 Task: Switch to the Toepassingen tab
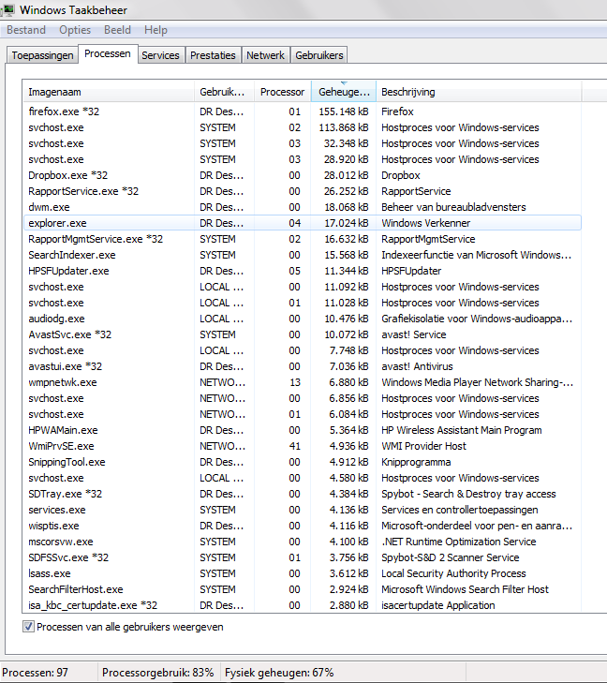click(x=43, y=55)
